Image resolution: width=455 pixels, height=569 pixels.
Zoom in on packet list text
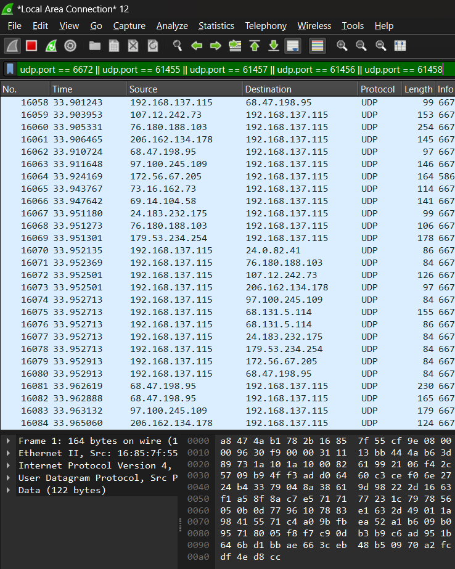tap(342, 46)
